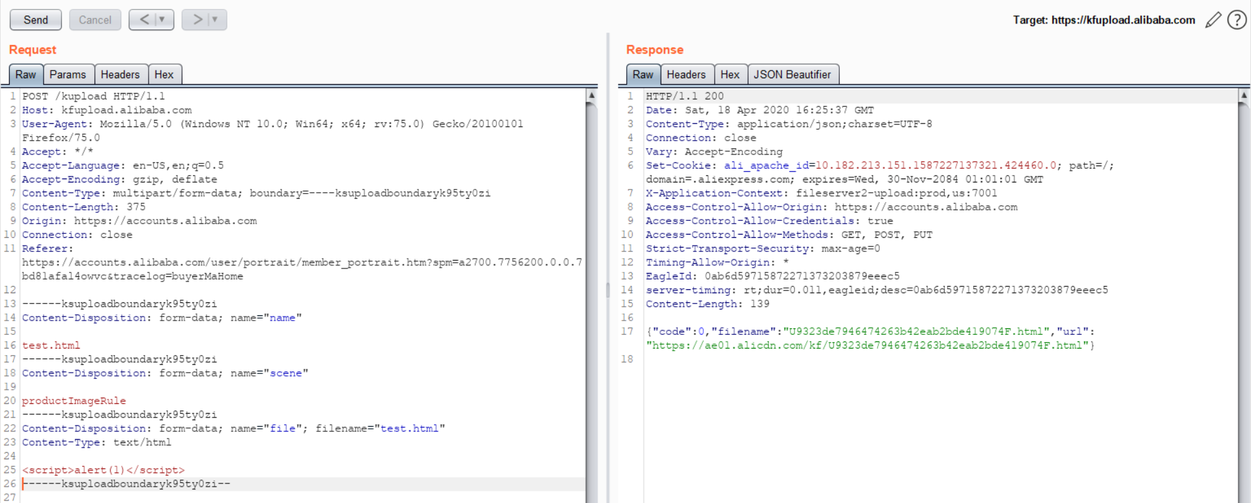The height and width of the screenshot is (503, 1251).
Task: Click the alicdn.com URL in the response body
Action: coord(867,345)
